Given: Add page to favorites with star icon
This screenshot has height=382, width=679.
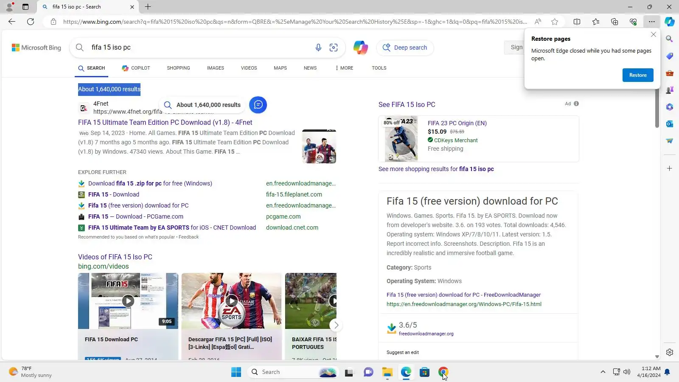Looking at the screenshot, I should pyautogui.click(x=555, y=22).
